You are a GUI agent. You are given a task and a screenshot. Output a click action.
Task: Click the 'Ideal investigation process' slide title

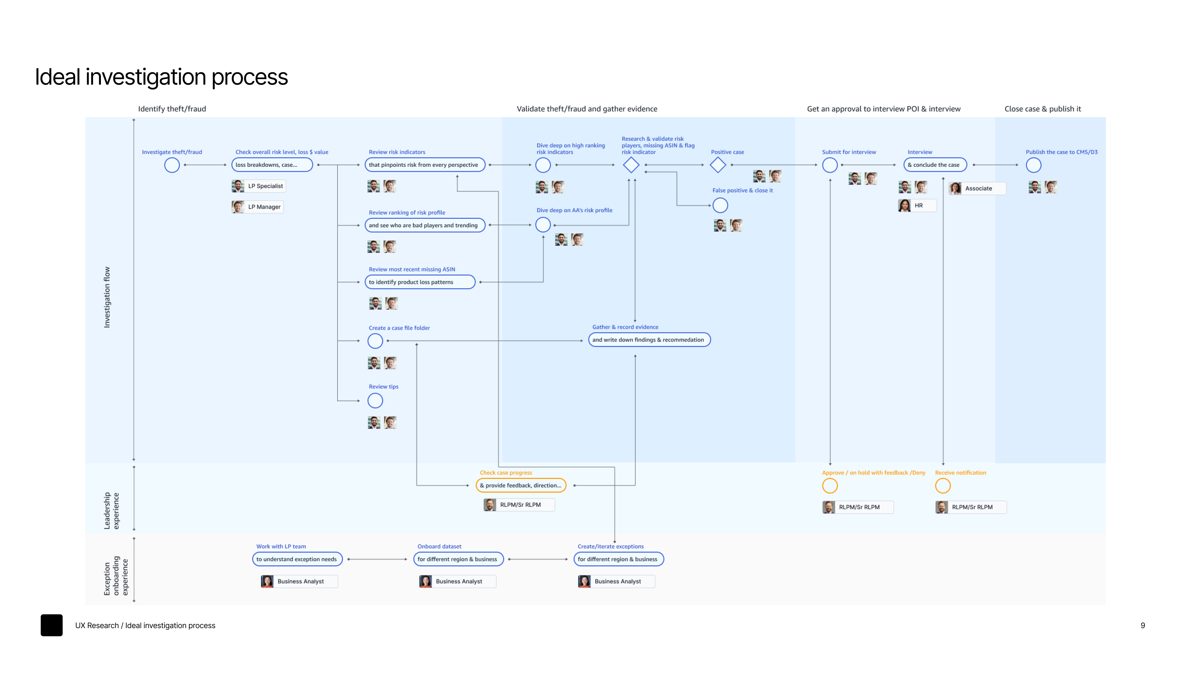[161, 77]
